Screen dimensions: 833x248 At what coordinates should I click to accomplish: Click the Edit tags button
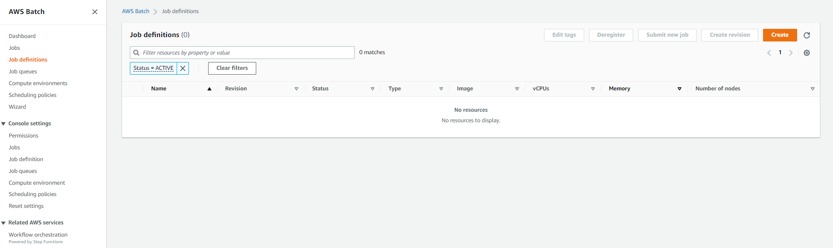(x=564, y=35)
